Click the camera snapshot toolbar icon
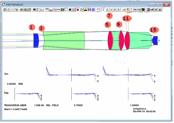This screenshot has height=123, width=174. [x=62, y=10]
